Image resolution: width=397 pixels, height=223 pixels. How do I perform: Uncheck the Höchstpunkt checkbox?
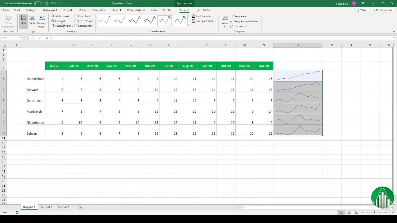click(52, 16)
